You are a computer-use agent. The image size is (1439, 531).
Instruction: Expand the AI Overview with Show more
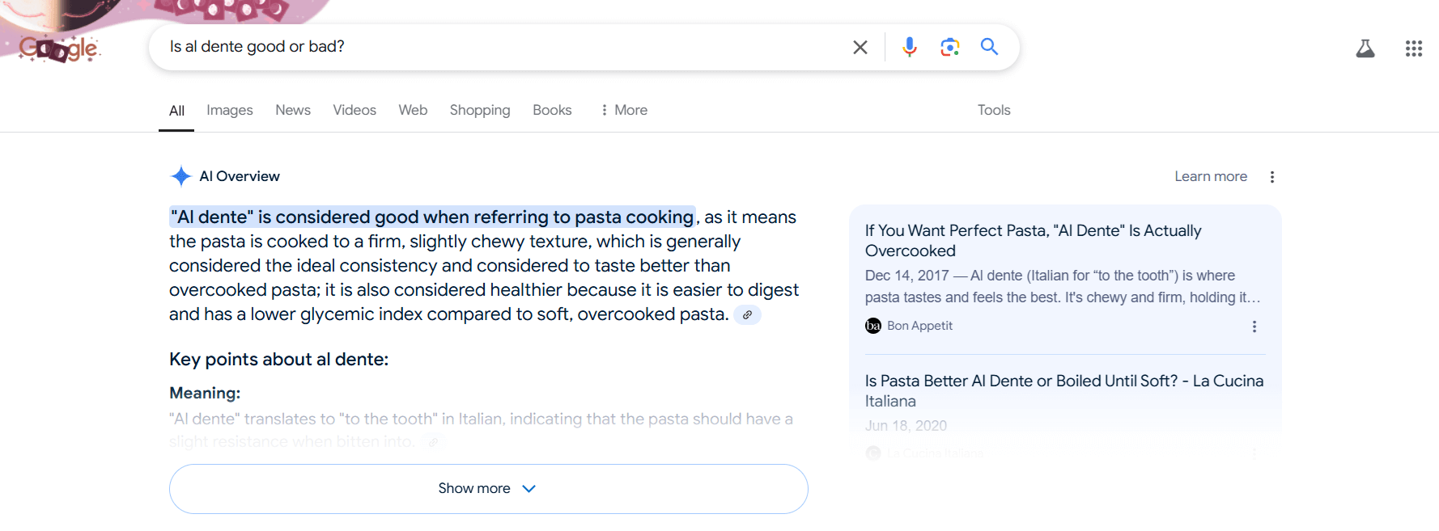[x=488, y=488]
